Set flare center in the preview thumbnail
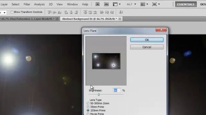 point(106,61)
